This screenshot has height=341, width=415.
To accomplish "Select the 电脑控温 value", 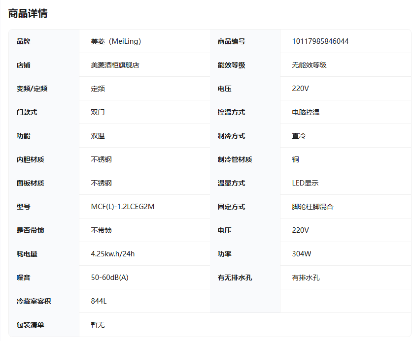I will (x=306, y=112).
